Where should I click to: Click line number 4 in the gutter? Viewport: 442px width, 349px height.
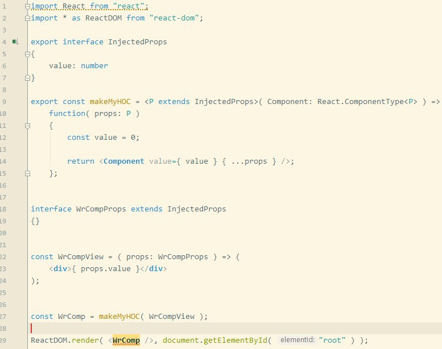pos(4,42)
